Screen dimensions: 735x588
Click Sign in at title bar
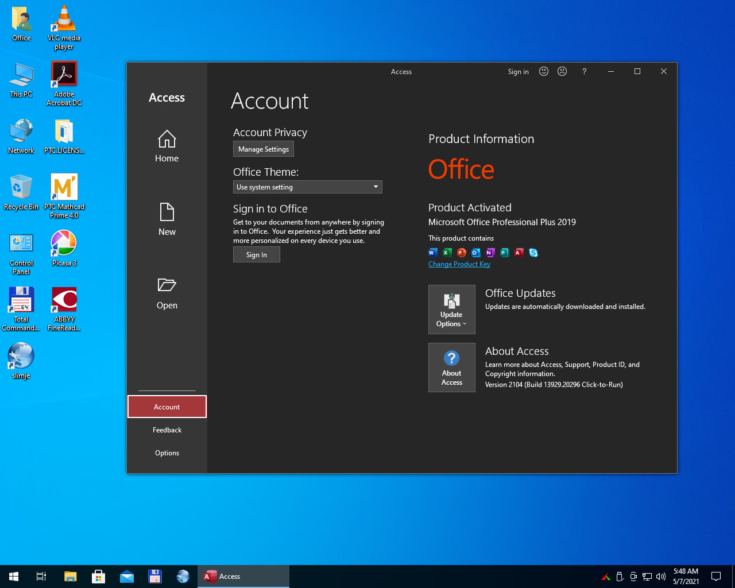518,72
